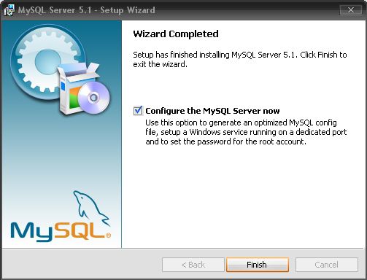
Task: Click the orange "SQL" logo letters
Action: pos(79,230)
